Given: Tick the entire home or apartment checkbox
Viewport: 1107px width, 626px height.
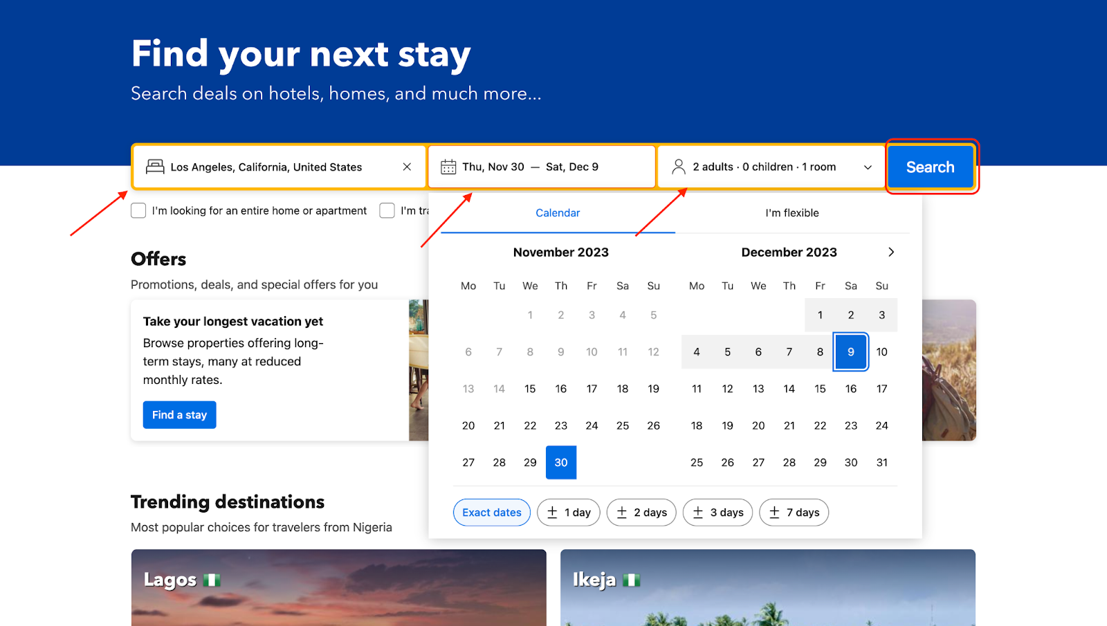Looking at the screenshot, I should [x=138, y=210].
